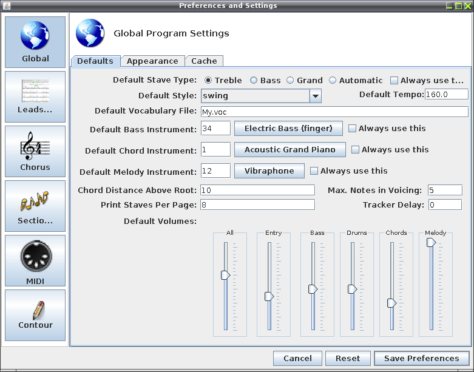Enable Always use this for chord instrument
Viewport: 474px width, 372px height.
pyautogui.click(x=390, y=149)
